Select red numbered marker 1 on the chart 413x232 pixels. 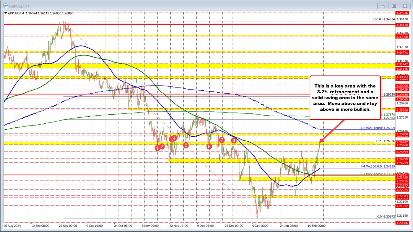158,147
